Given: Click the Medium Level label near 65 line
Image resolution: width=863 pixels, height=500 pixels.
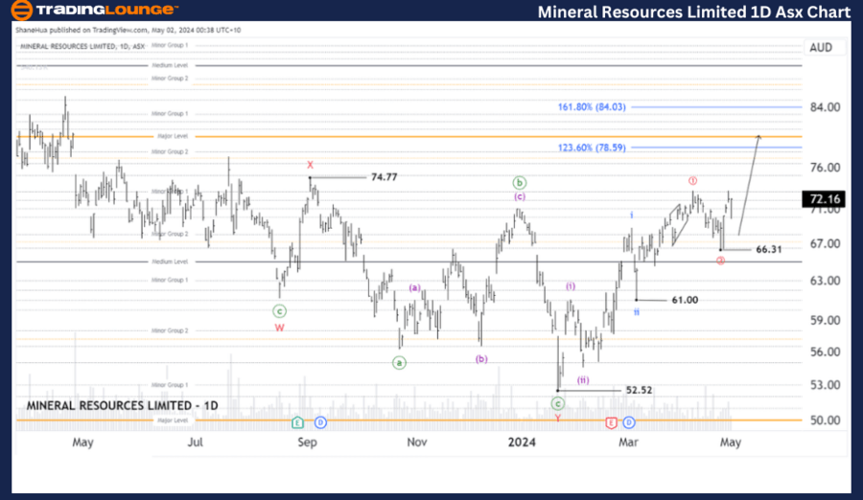Looking at the screenshot, I should (x=170, y=261).
